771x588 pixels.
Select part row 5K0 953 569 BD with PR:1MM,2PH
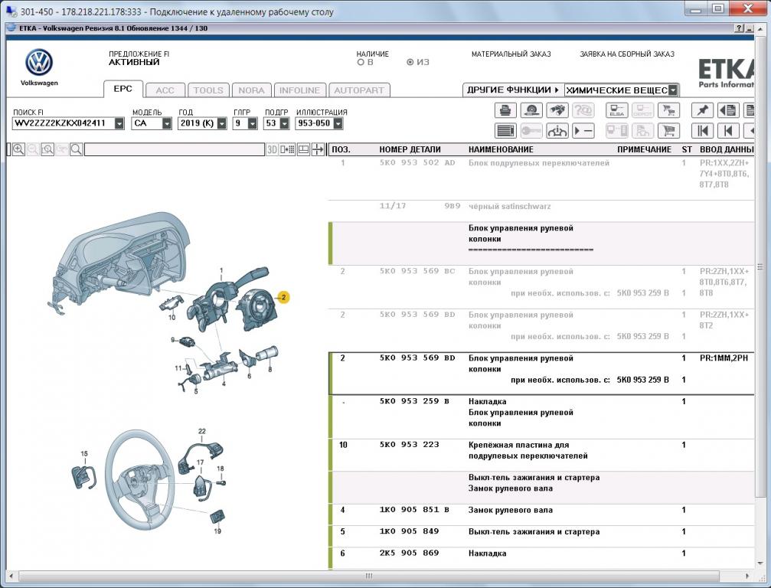pyautogui.click(x=541, y=374)
